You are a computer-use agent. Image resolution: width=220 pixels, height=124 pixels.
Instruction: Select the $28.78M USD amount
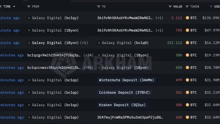(212, 68)
